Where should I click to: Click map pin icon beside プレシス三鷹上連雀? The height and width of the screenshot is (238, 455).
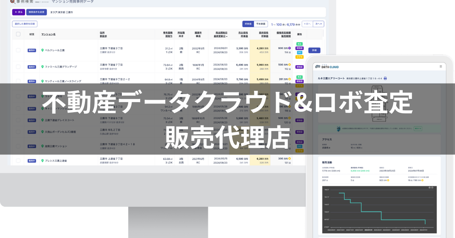[x=42, y=161]
